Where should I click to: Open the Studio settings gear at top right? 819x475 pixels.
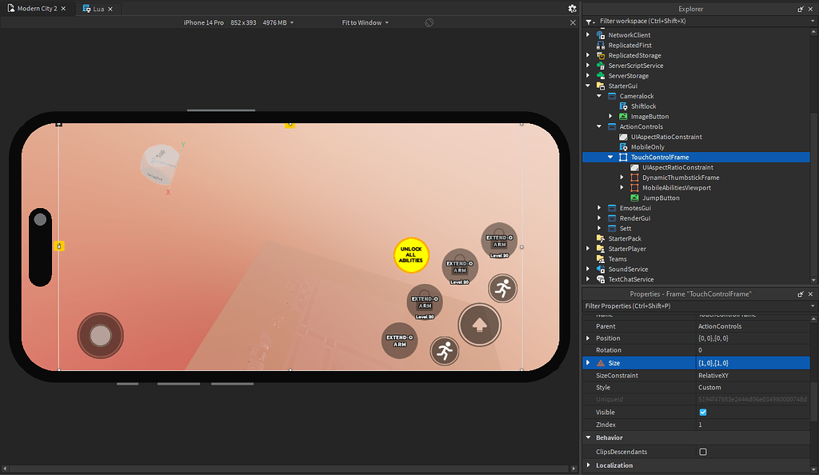[x=573, y=8]
